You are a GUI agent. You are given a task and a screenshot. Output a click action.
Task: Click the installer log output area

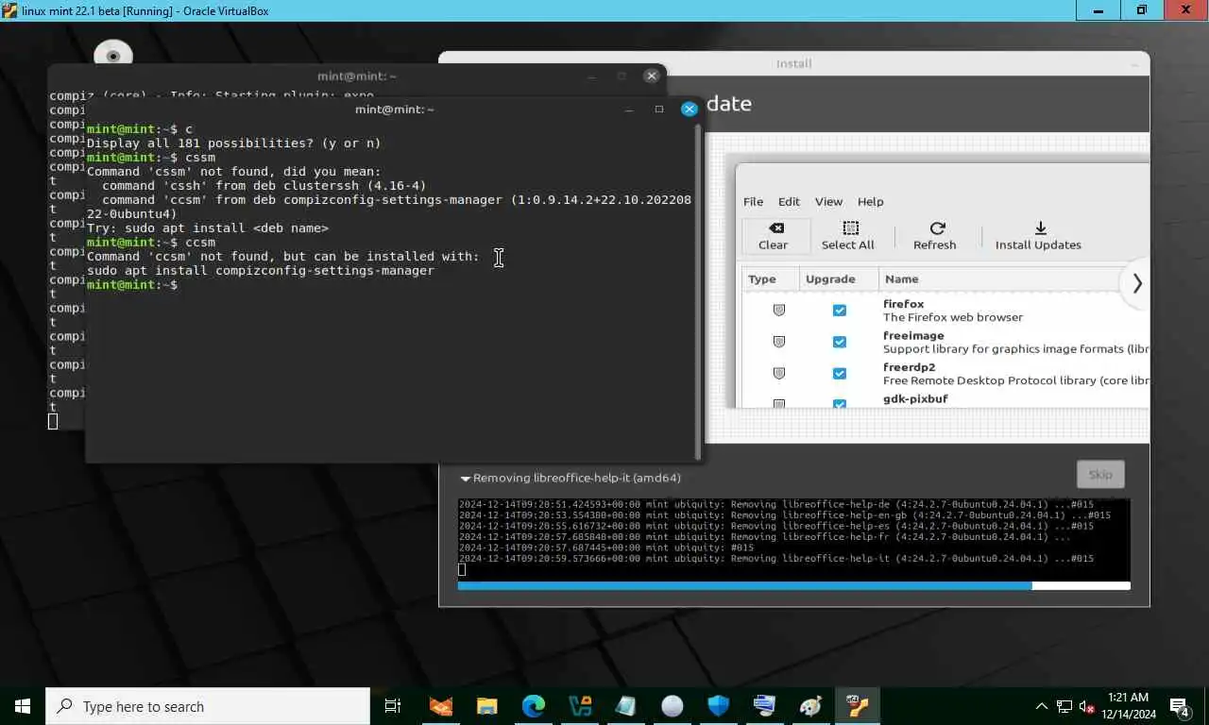(x=793, y=539)
